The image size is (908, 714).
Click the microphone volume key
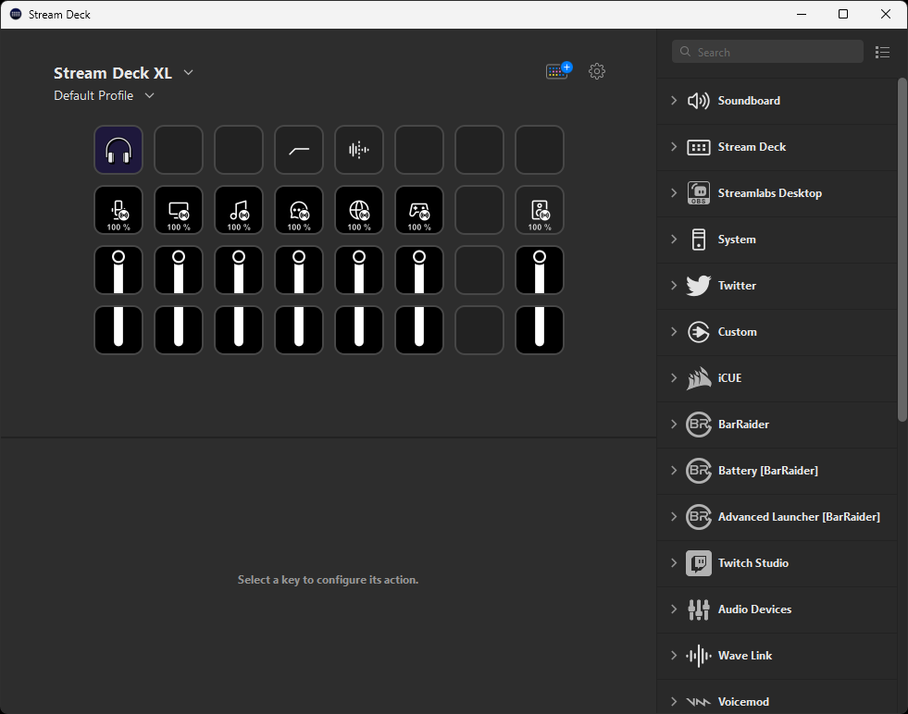tap(118, 210)
